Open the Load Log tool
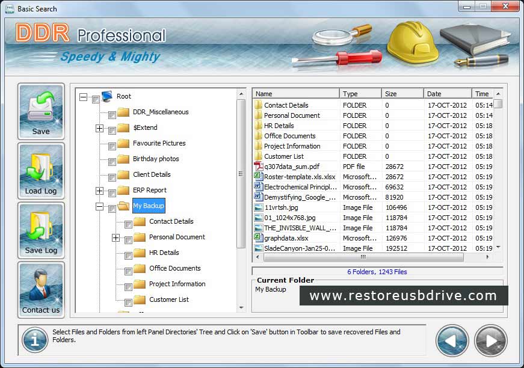Image resolution: width=524 pixels, height=368 pixels. coord(41,171)
